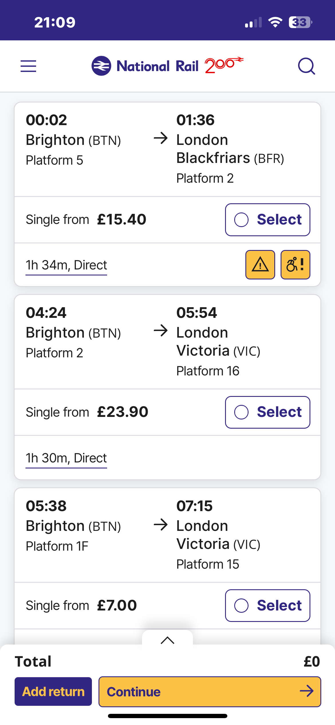Tap the arrow on the Continue button
Image resolution: width=335 pixels, height=725 pixels.
307,691
